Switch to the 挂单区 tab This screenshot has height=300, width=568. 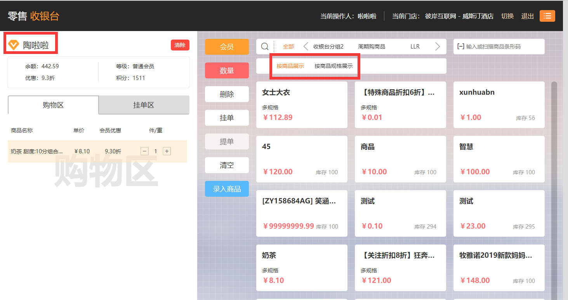tap(144, 105)
